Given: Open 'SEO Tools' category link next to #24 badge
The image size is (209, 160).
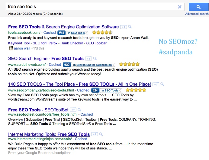Looking at the screenshot, I should click(x=111, y=91).
